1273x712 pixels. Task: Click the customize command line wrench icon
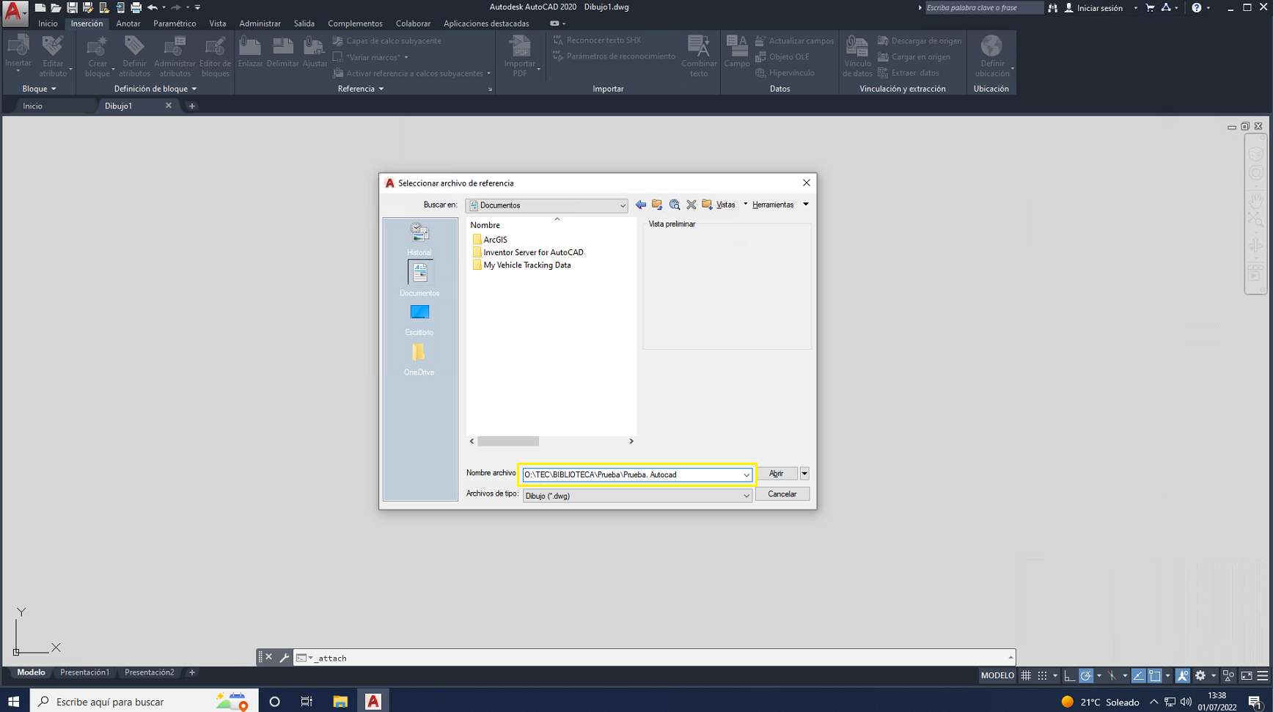[285, 658]
